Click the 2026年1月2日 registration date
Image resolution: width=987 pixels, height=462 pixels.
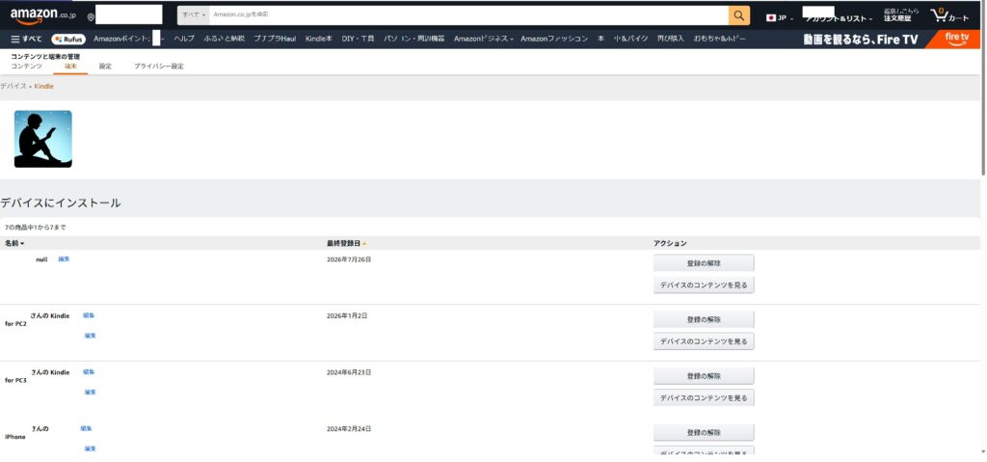347,315
